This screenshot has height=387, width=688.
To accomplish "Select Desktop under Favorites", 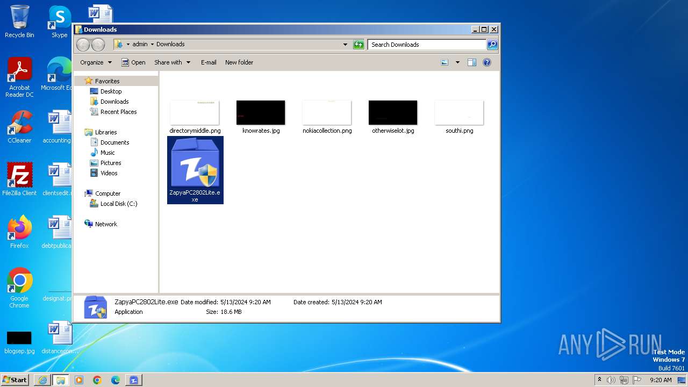I will click(111, 91).
